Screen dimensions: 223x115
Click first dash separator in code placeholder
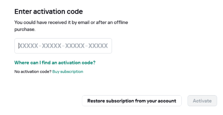(x=40, y=46)
